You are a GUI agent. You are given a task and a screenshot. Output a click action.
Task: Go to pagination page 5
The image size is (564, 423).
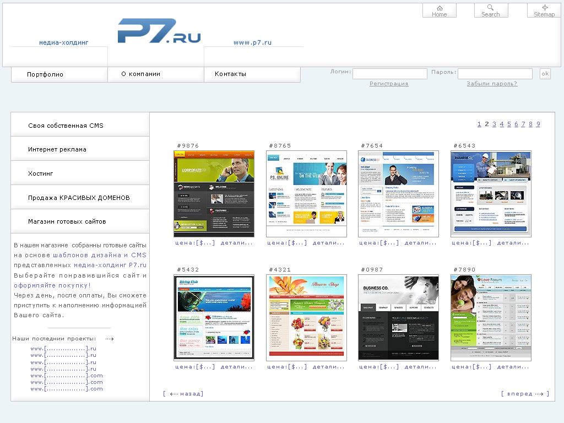tap(509, 124)
